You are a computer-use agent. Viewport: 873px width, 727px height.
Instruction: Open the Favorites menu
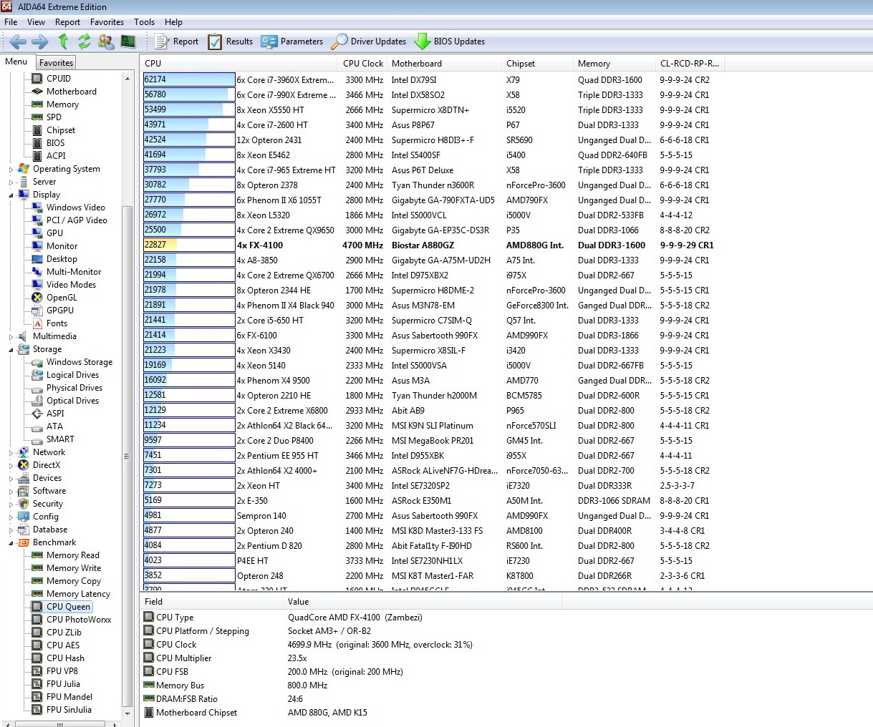(x=107, y=22)
